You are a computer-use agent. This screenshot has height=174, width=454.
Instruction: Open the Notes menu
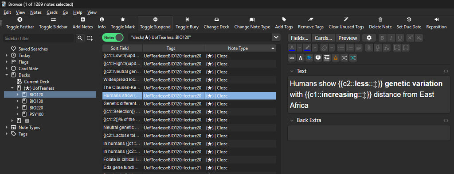point(36,12)
